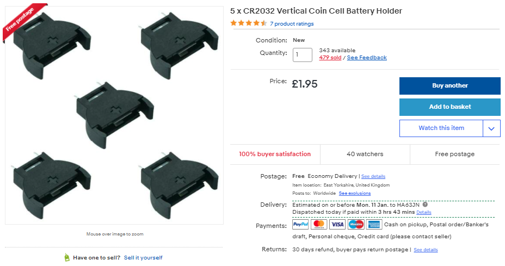Click the star rating icons
This screenshot has width=505, height=266.
point(249,23)
